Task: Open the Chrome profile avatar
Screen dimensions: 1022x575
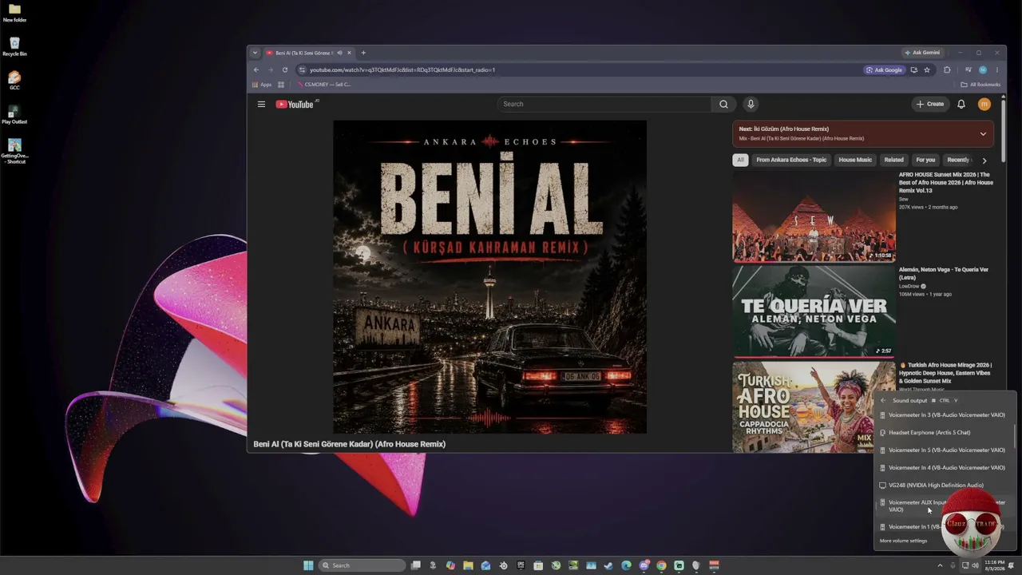Action: (x=983, y=69)
